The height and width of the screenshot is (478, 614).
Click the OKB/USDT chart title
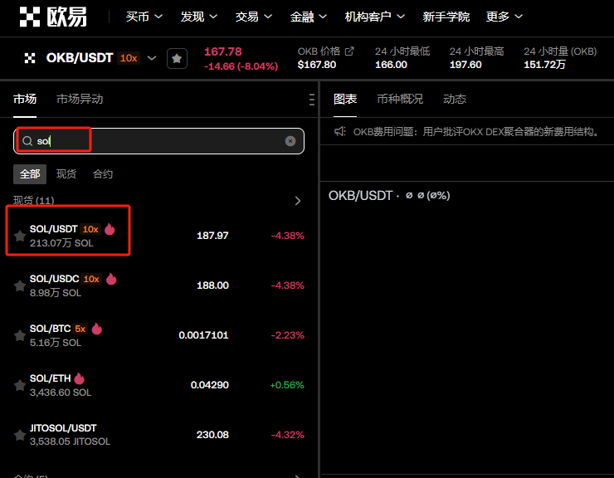point(360,195)
